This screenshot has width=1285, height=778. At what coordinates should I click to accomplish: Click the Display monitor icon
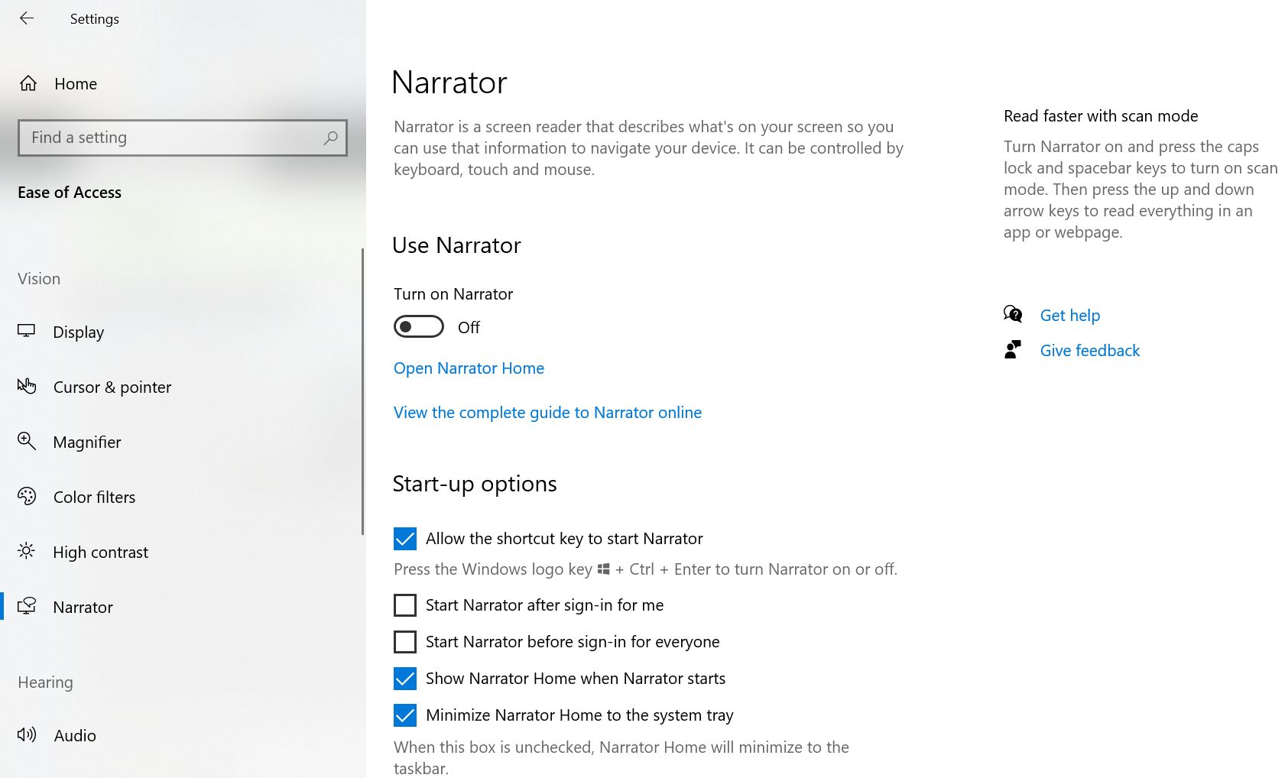coord(27,331)
